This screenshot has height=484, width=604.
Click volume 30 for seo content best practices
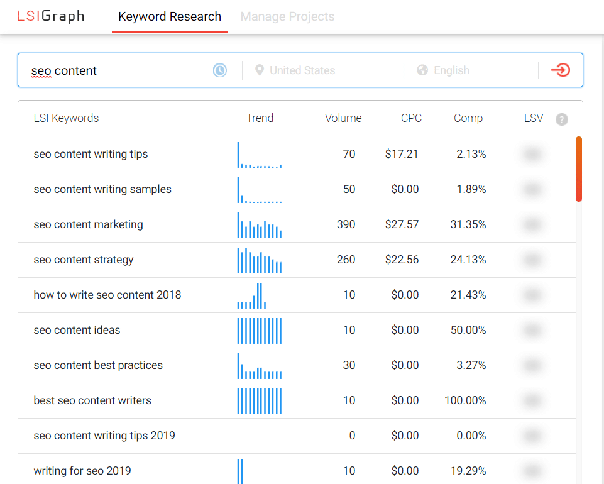349,365
